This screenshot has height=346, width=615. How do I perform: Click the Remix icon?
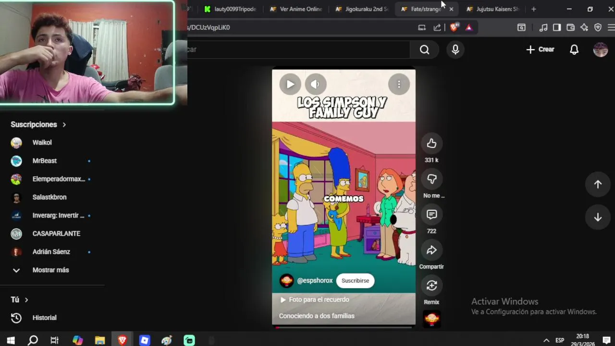(431, 285)
